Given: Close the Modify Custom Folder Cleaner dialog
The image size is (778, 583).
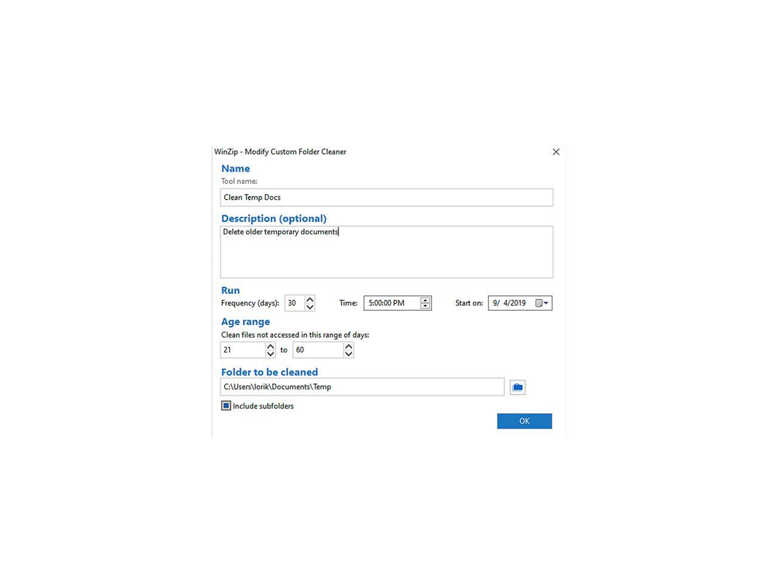Looking at the screenshot, I should 556,151.
